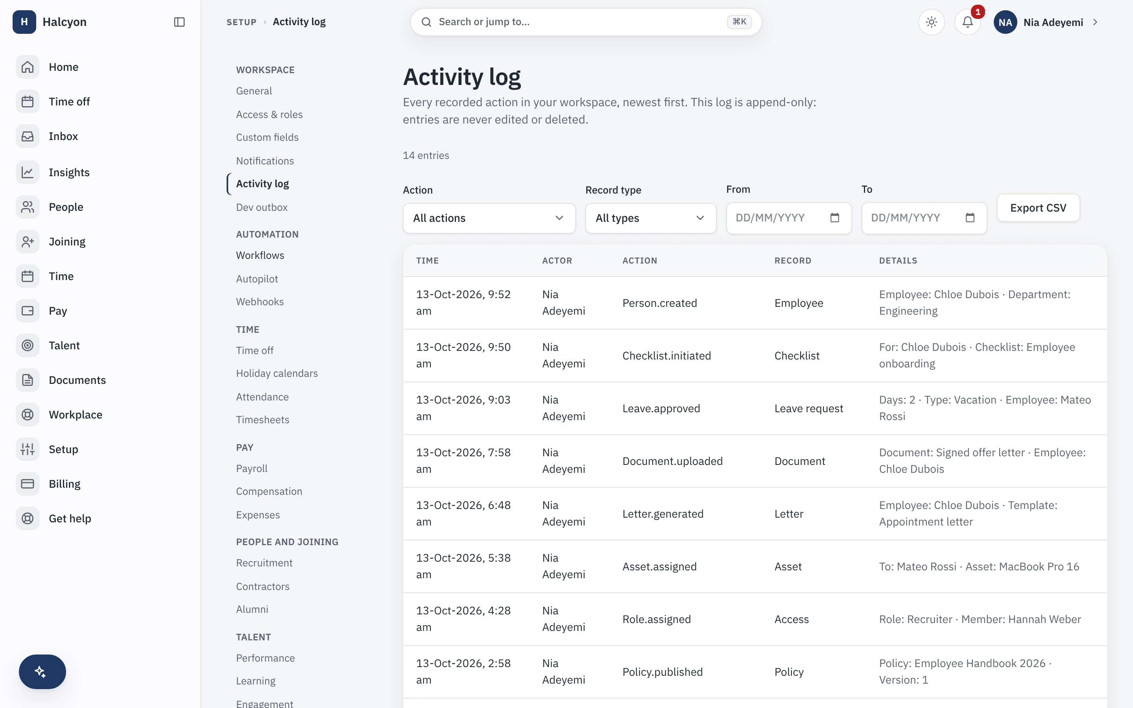Screen dimensions: 1133x708
Task: Click the Halcyon logo badge
Action: click(x=24, y=22)
